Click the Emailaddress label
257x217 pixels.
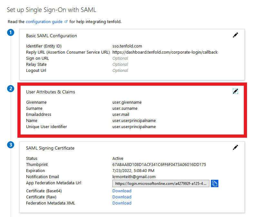pyautogui.click(x=39, y=114)
